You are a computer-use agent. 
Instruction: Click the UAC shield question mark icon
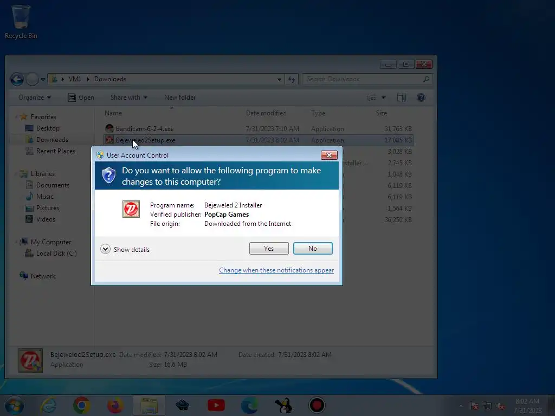[x=108, y=175]
